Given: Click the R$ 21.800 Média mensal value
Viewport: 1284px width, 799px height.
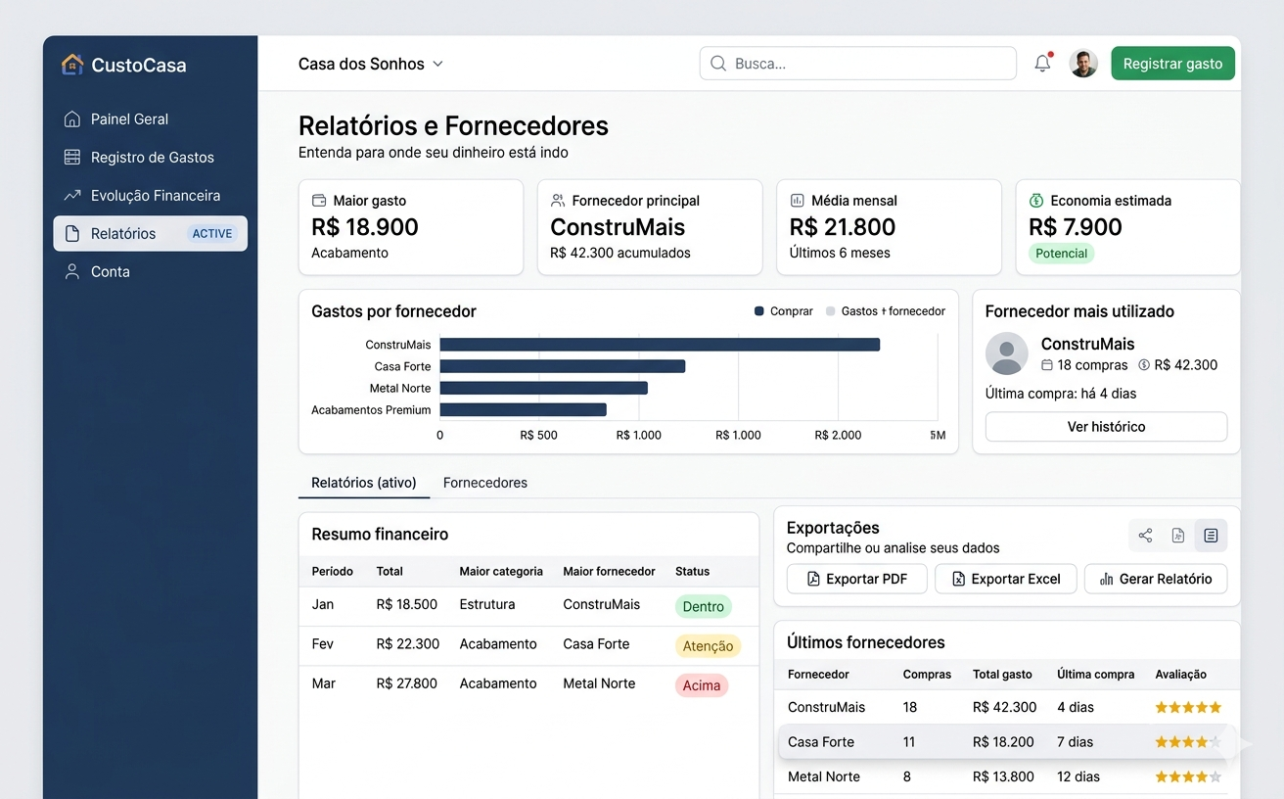Looking at the screenshot, I should click(x=843, y=227).
